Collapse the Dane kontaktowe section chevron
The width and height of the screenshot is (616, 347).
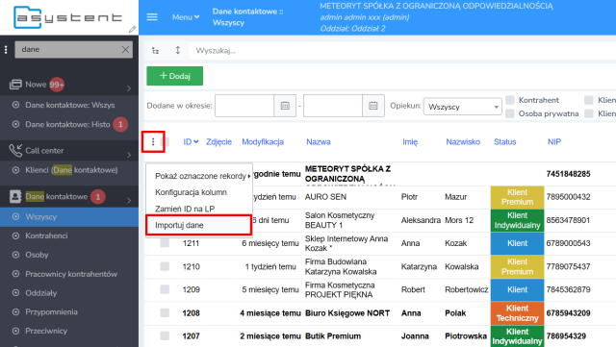(x=129, y=200)
